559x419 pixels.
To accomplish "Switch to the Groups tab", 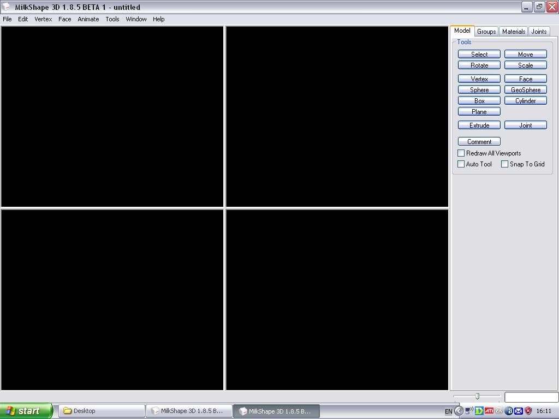I will click(486, 31).
